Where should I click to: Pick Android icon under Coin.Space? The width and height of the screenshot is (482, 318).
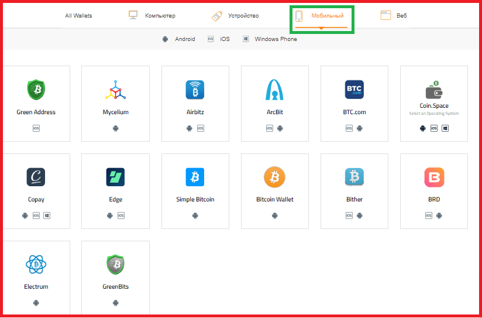(423, 128)
